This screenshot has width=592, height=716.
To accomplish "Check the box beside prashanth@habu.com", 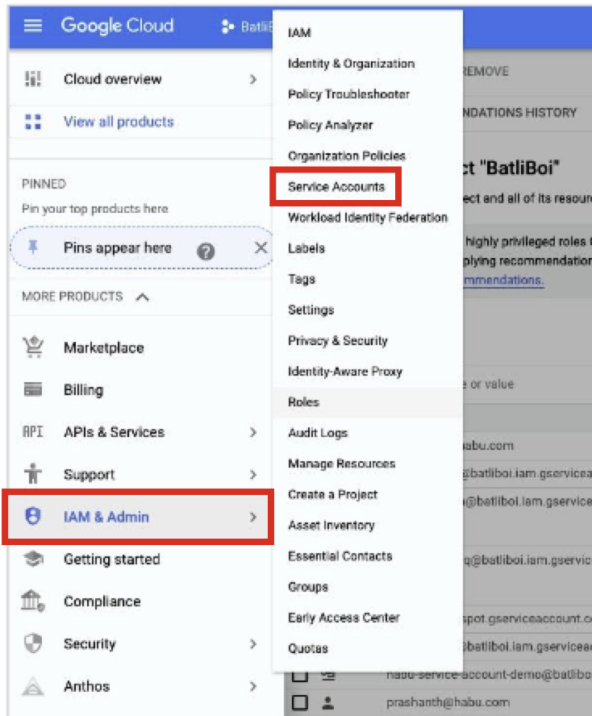I will tap(300, 702).
